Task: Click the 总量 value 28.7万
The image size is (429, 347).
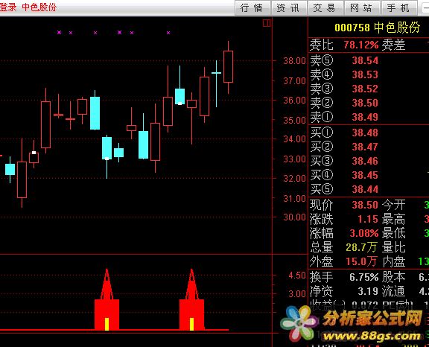Action: tap(361, 247)
